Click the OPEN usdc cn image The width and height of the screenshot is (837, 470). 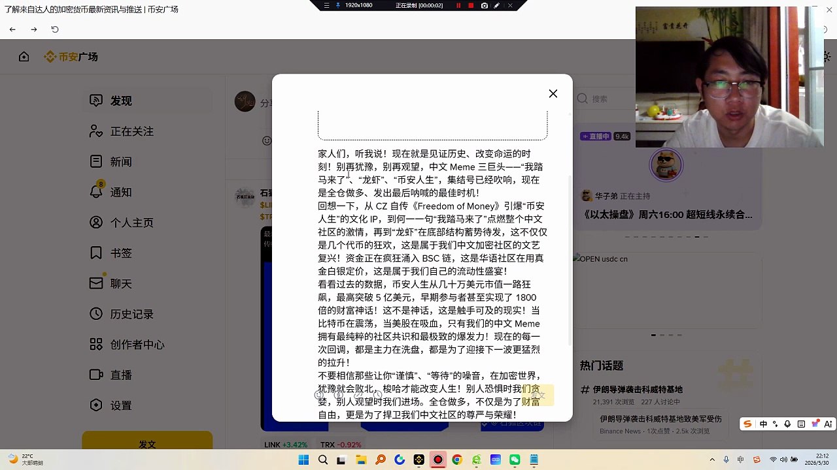point(667,290)
